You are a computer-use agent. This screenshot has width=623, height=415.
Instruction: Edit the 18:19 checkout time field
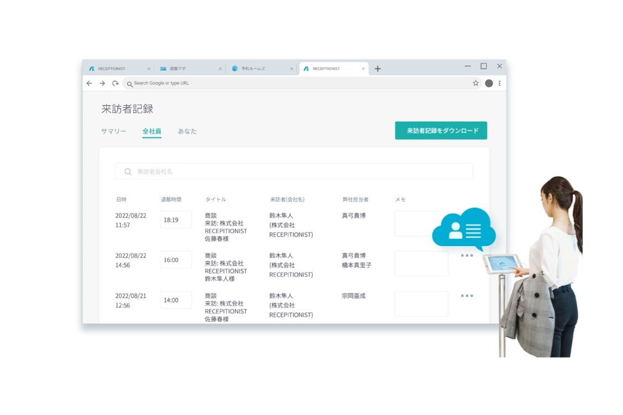tap(176, 220)
